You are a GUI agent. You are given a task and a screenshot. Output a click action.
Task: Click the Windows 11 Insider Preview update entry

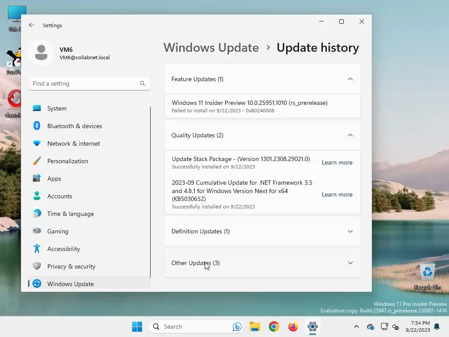(x=263, y=106)
